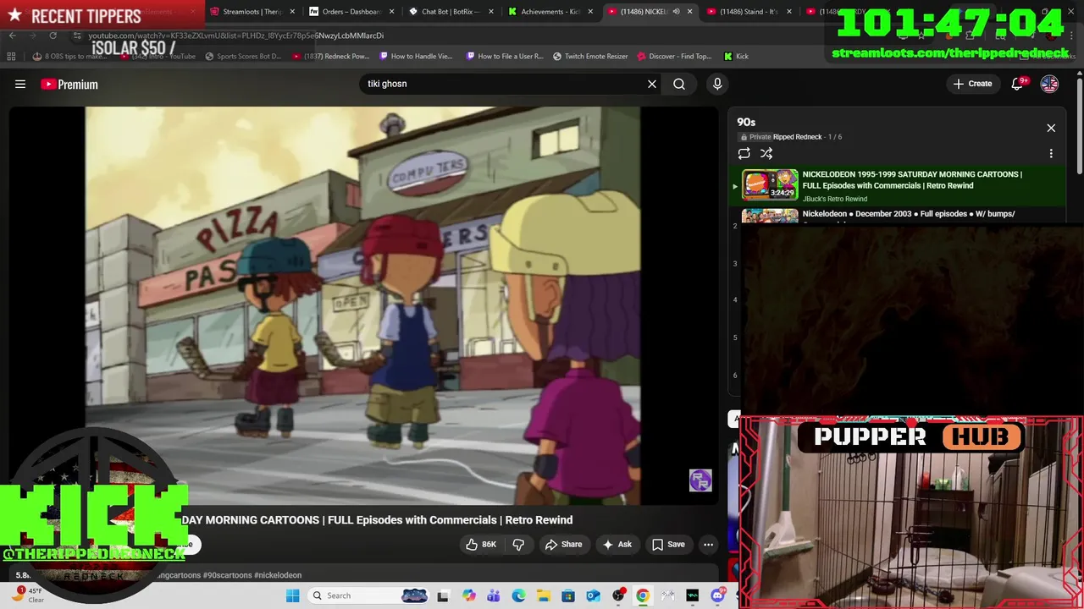Go to YouTube Premium home logo
1084x609 pixels.
pos(69,84)
